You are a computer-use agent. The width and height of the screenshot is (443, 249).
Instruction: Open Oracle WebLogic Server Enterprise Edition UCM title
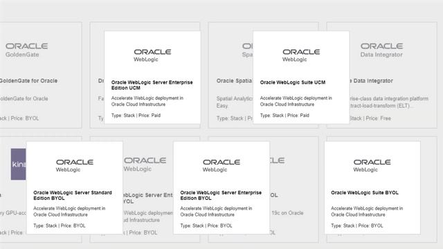[152, 85]
